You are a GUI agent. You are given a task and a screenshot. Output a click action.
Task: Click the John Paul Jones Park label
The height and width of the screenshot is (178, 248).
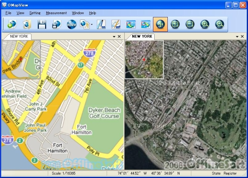point(36,128)
